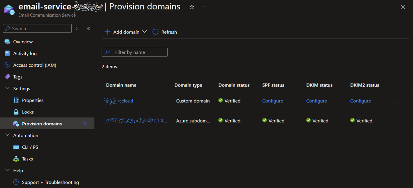413x188 pixels.
Task: Click the DKIM2 status column header
Action: click(x=365, y=85)
